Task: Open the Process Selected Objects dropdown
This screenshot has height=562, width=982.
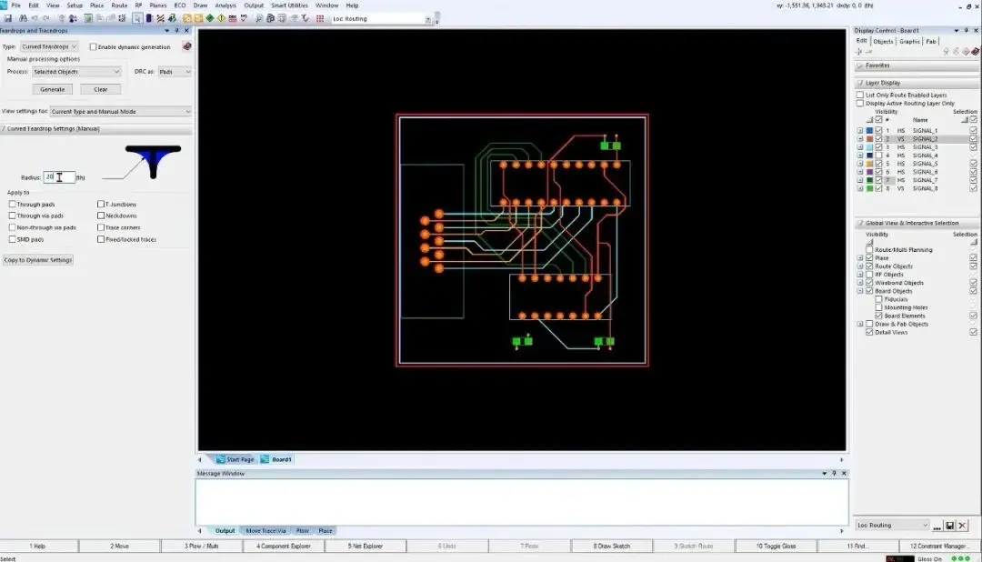Action: tap(76, 72)
